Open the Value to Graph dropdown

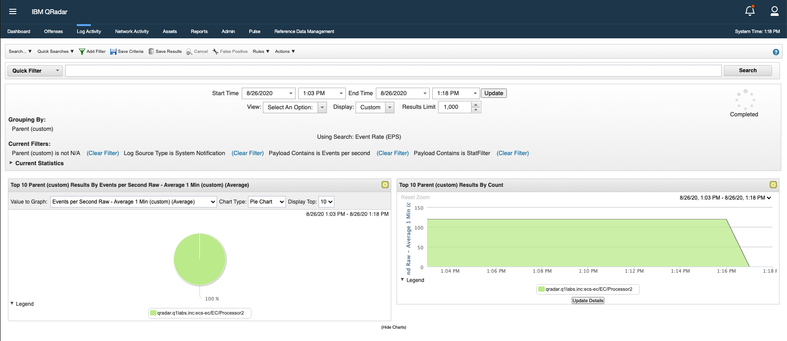133,202
